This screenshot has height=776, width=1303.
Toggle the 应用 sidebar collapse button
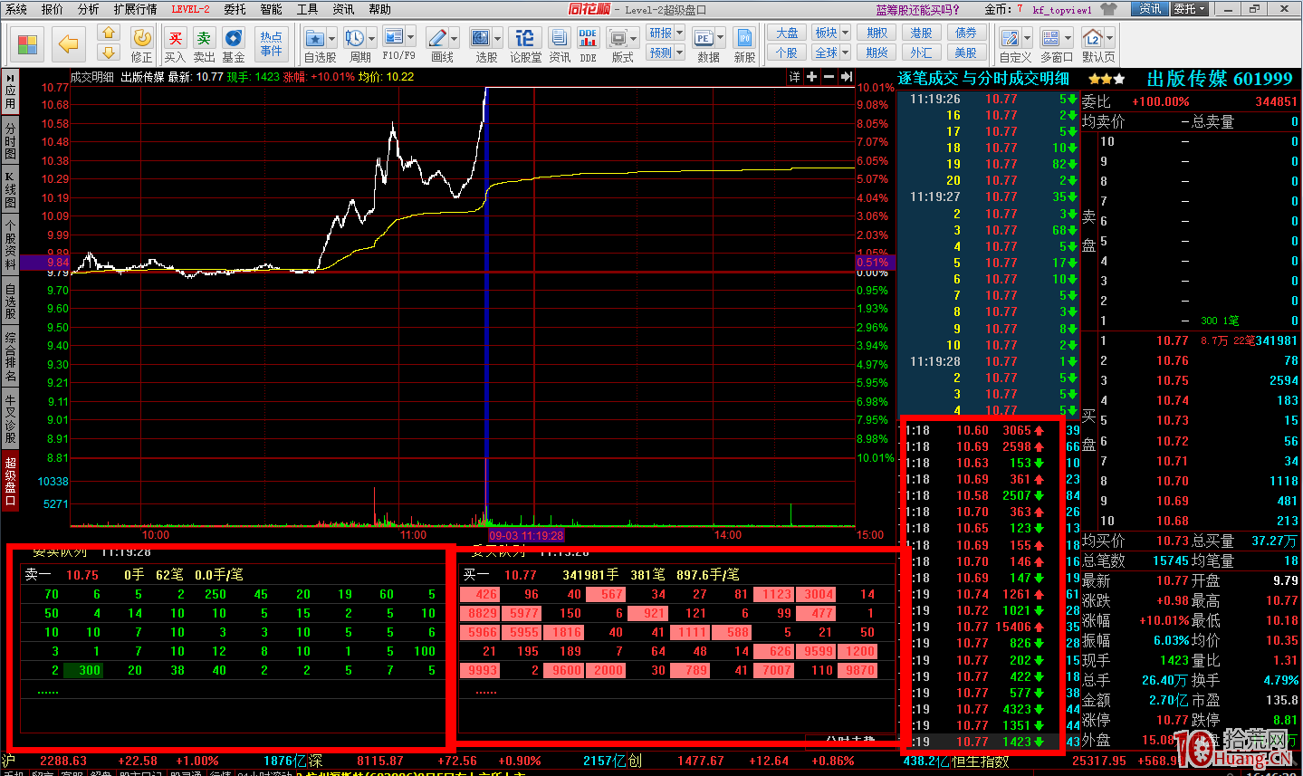[10, 91]
